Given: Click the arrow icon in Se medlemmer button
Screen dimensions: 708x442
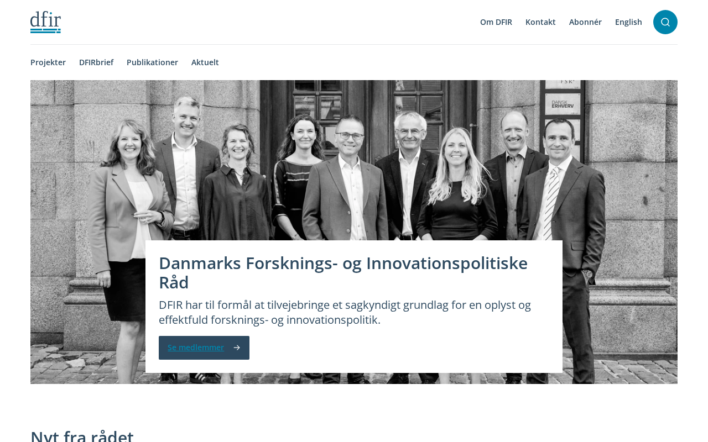Looking at the screenshot, I should coord(237,348).
